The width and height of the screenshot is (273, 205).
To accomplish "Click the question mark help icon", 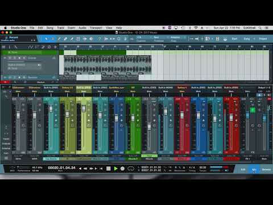I will [100, 39].
